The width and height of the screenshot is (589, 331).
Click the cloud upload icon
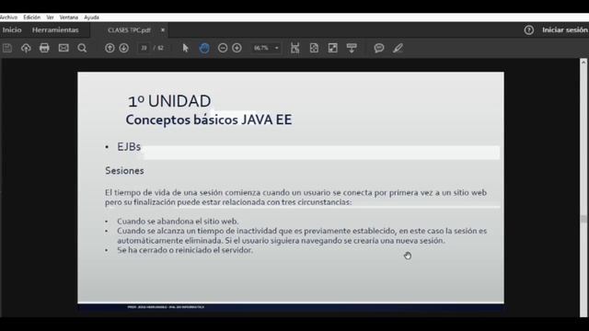coord(26,48)
